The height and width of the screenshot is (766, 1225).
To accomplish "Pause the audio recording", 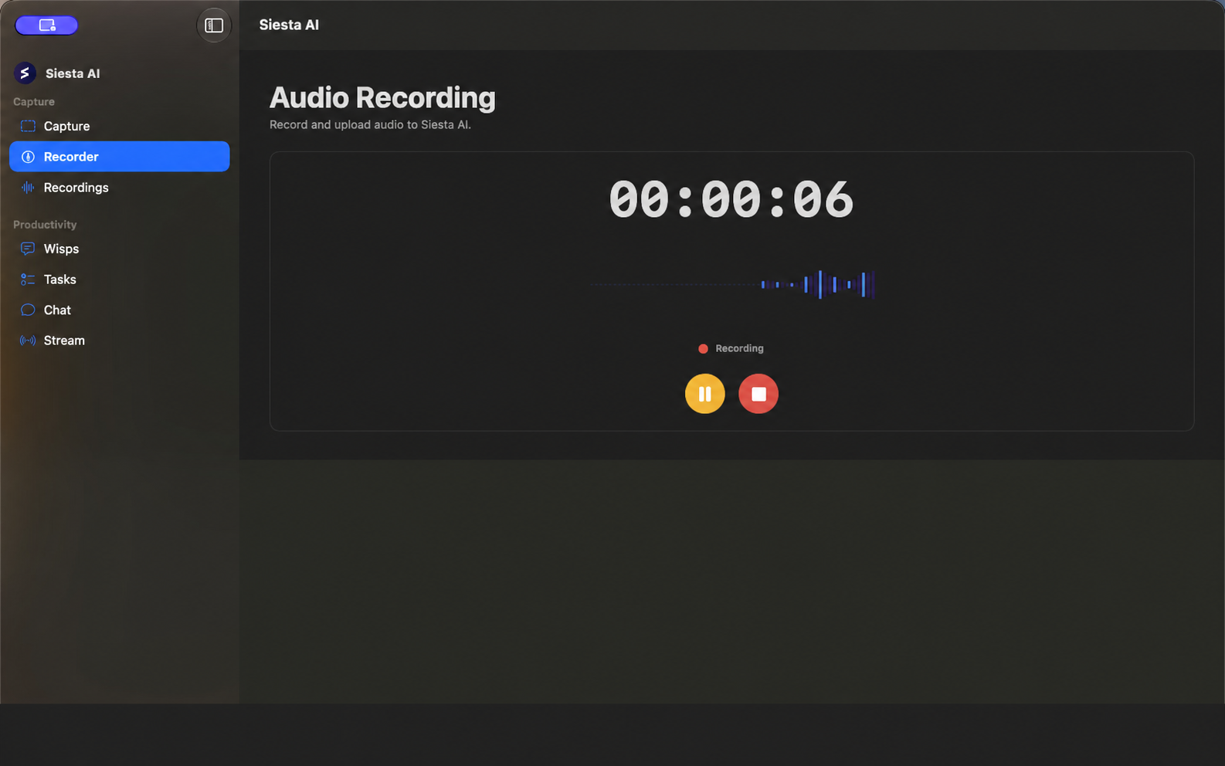I will (704, 394).
